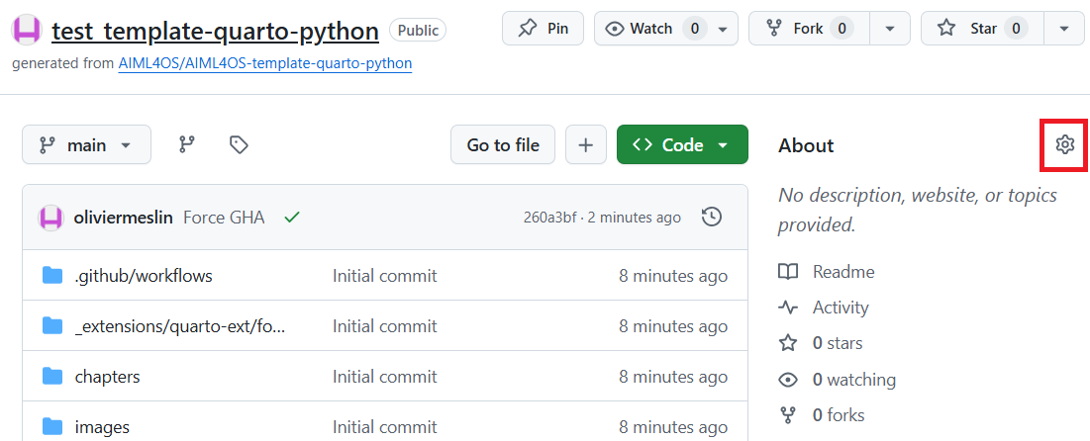Image resolution: width=1090 pixels, height=441 pixels.
Task: Open oliviermeslin author link
Action: [x=123, y=218]
